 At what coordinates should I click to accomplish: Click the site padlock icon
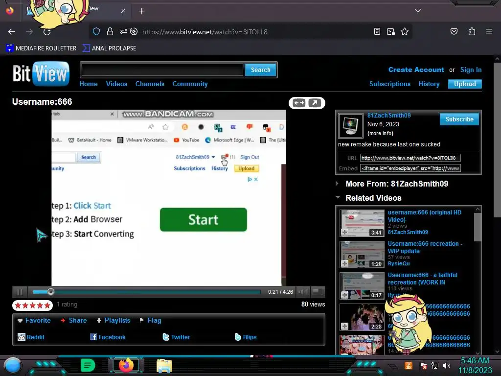click(x=110, y=31)
